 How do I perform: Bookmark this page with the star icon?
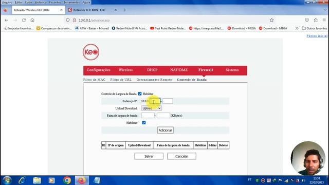pos(272,20)
